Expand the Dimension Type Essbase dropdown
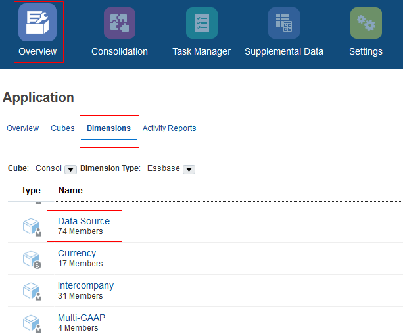Viewport: 403px width, 336px height. pos(189,169)
